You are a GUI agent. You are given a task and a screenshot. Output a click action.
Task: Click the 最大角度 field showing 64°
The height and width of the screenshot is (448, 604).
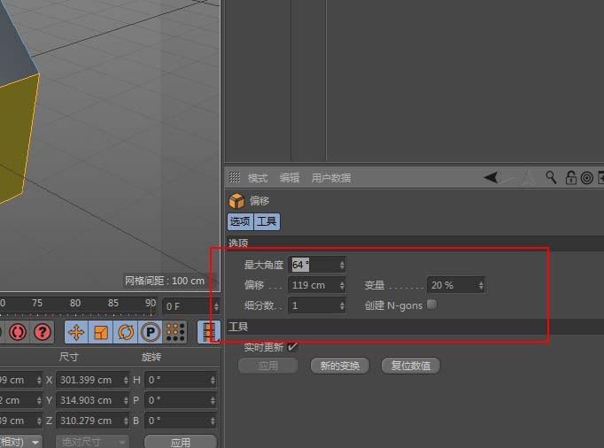pos(317,265)
